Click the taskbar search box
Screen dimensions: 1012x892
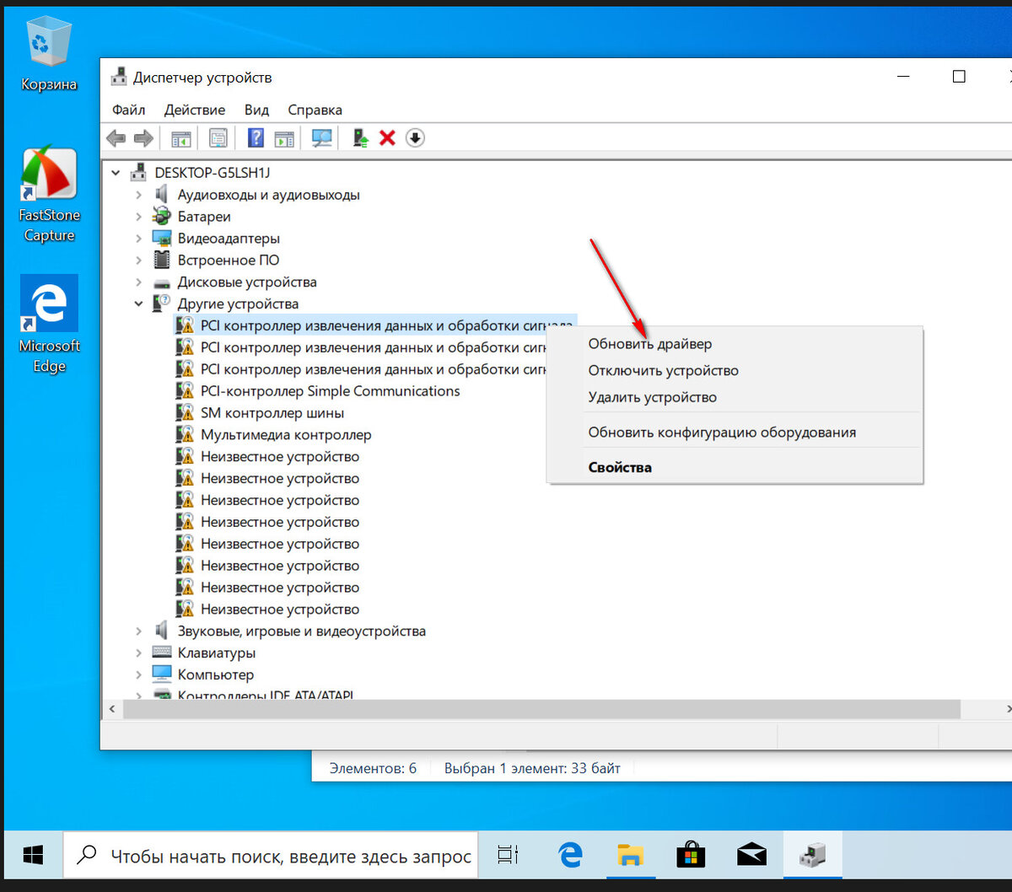[x=271, y=856]
